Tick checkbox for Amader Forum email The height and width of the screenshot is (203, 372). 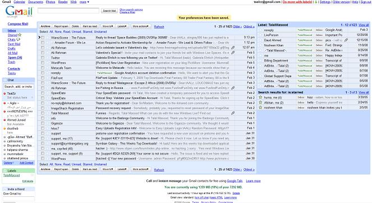43,43
